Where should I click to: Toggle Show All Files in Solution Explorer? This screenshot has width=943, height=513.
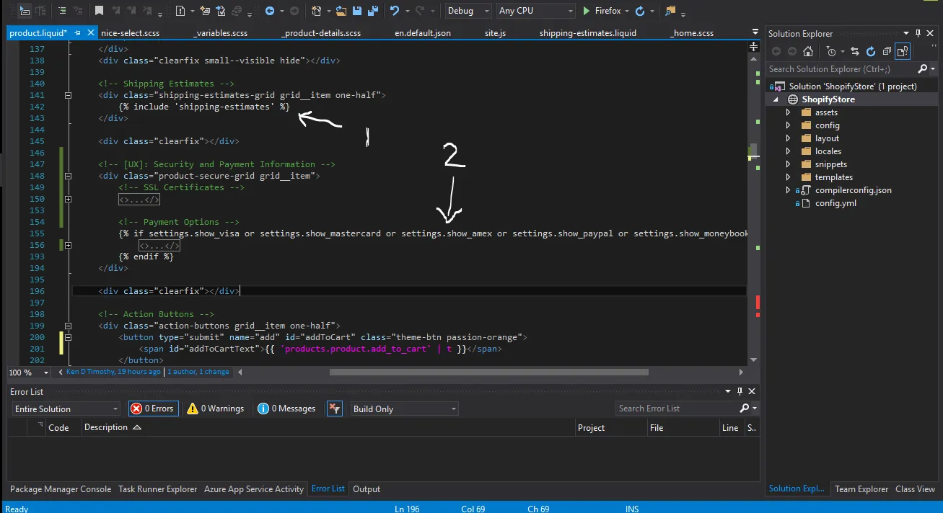pos(903,51)
